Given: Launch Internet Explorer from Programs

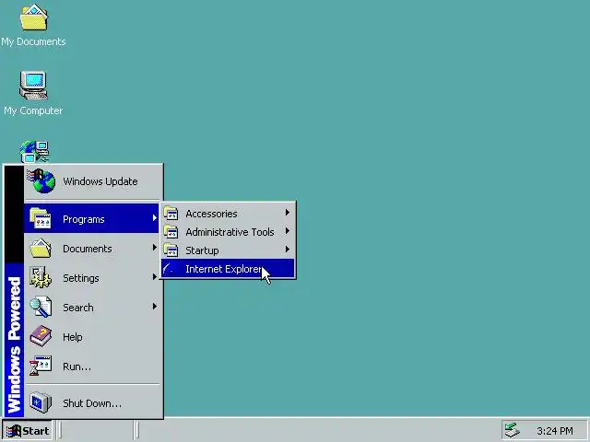Looking at the screenshot, I should point(228,268).
